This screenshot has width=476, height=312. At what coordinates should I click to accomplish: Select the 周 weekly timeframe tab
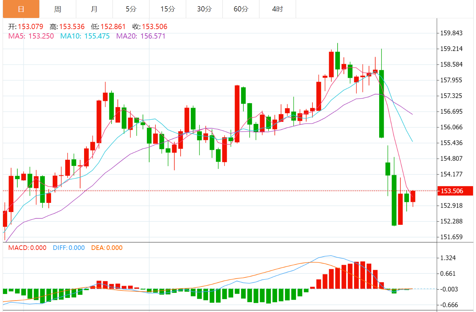pyautogui.click(x=58, y=9)
